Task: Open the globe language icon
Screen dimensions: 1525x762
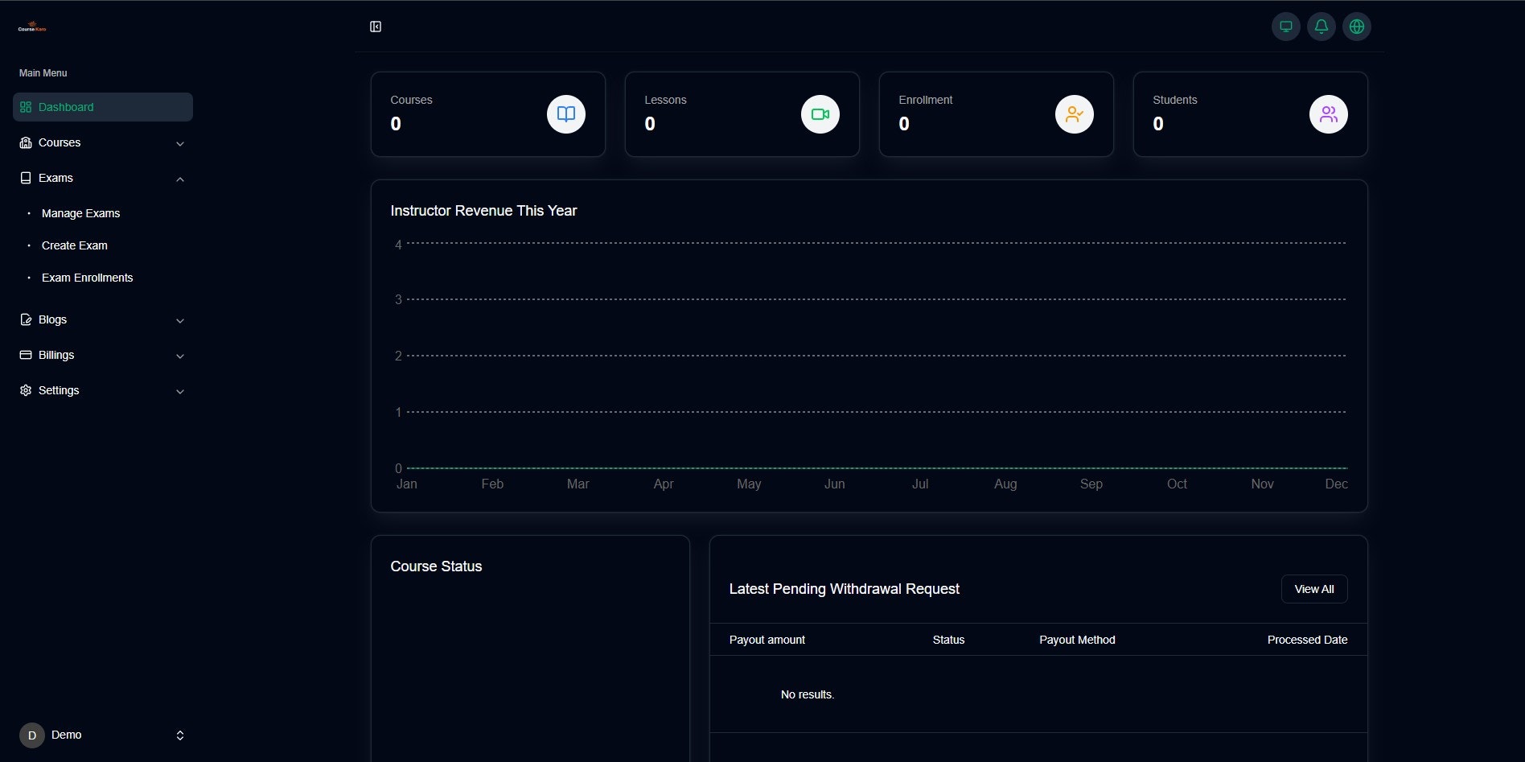Action: click(1357, 27)
